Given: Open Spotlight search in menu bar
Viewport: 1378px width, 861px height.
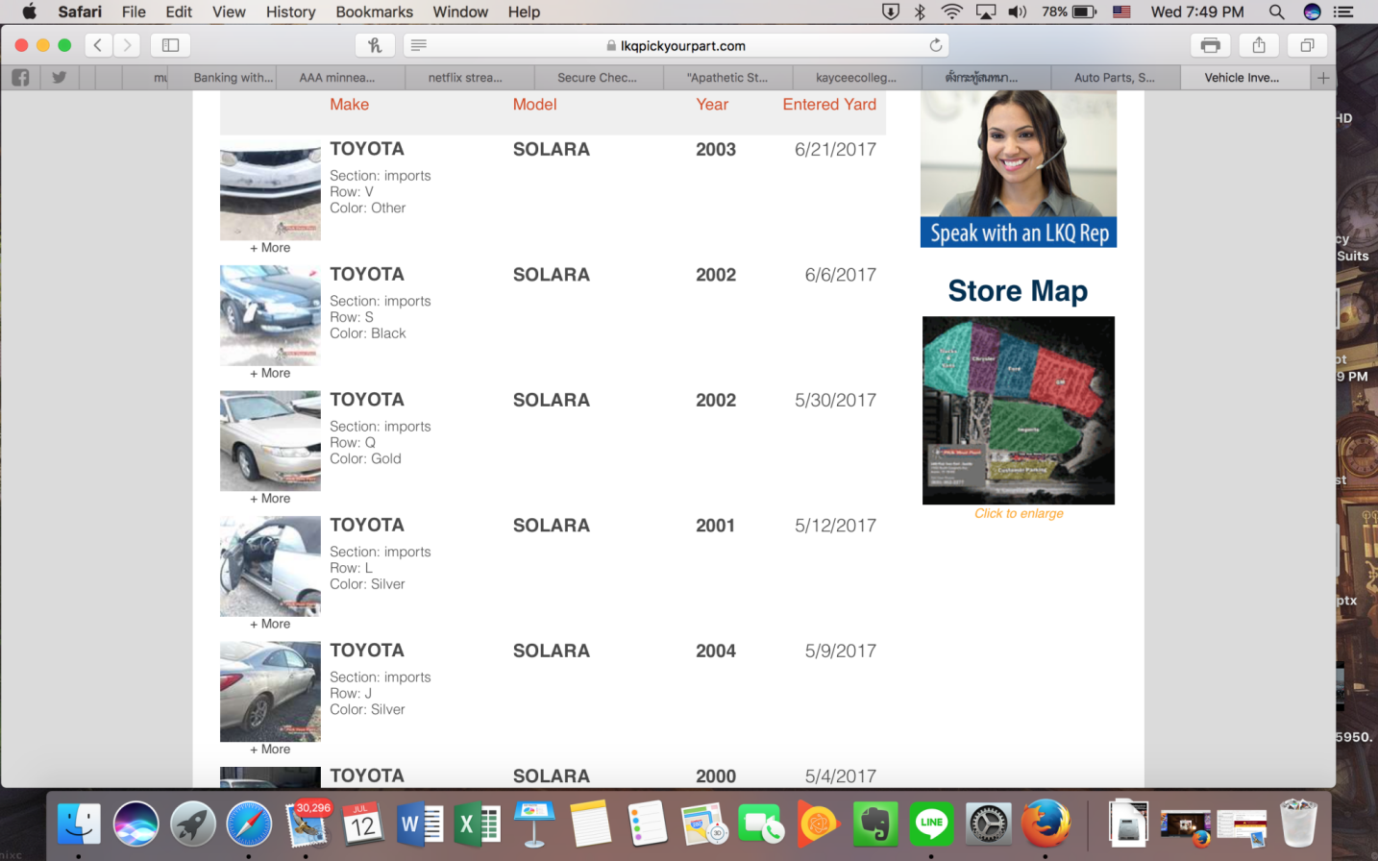Looking at the screenshot, I should [1276, 12].
